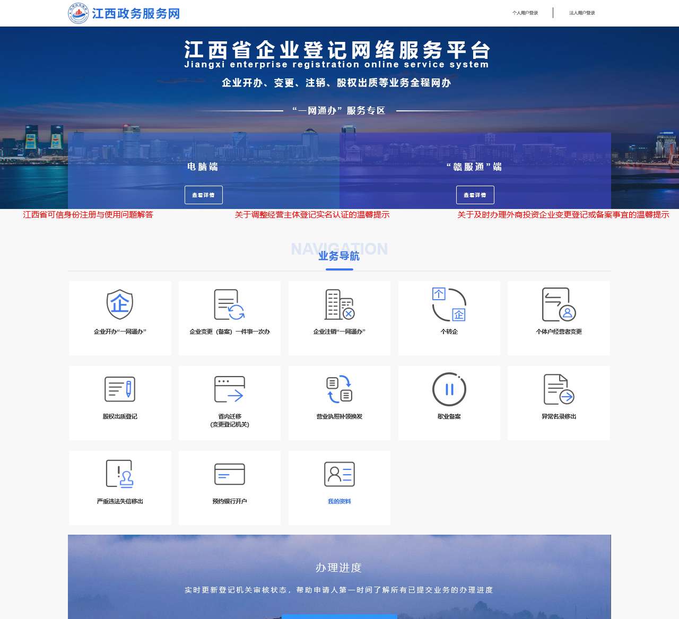Open 法人用户登录 page
The width and height of the screenshot is (679, 619).
(581, 12)
